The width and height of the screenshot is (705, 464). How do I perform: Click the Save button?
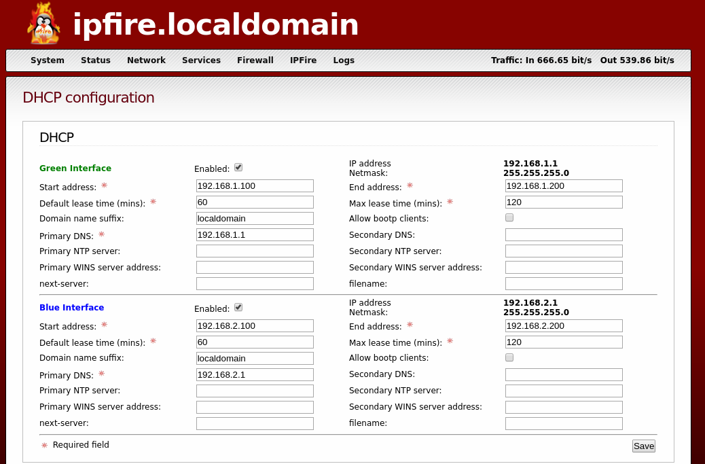(x=643, y=446)
